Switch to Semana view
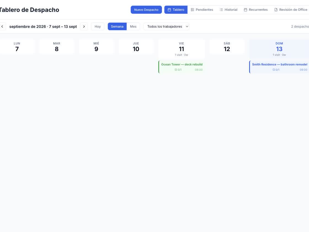This screenshot has width=309, height=232. [117, 27]
